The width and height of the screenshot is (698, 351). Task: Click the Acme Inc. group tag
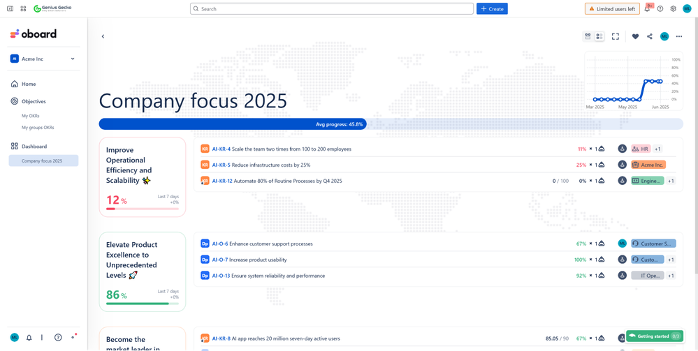point(648,165)
